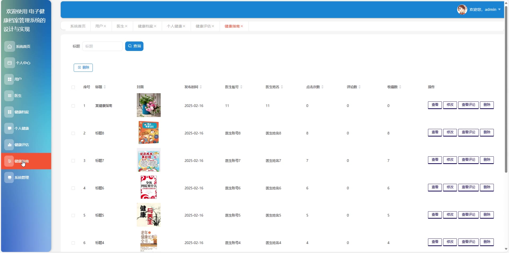The image size is (509, 253).
Task: Click the batch 删除 button above table
Action: (83, 68)
